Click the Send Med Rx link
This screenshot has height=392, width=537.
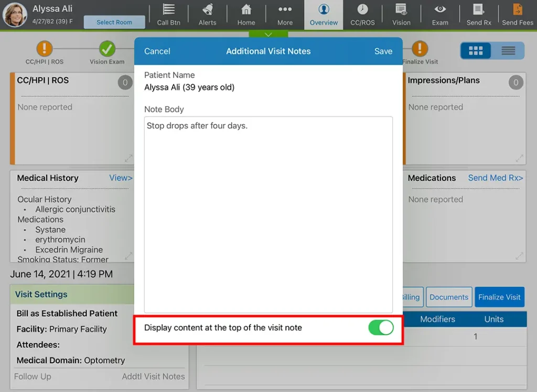point(495,178)
